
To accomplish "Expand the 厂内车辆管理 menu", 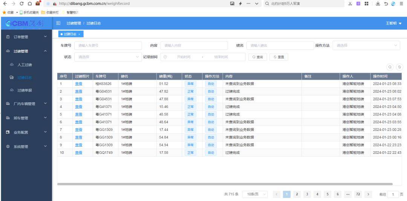I will click(x=26, y=104).
